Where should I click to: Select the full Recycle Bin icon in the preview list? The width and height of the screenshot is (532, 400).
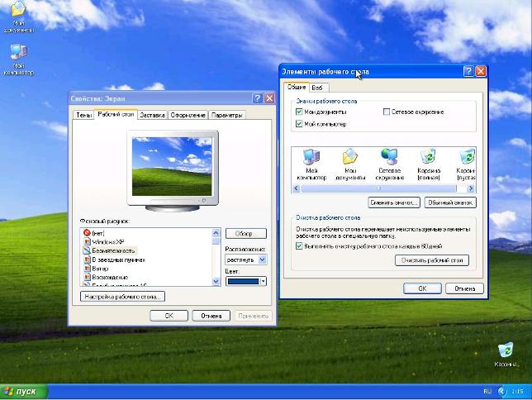[x=429, y=164]
